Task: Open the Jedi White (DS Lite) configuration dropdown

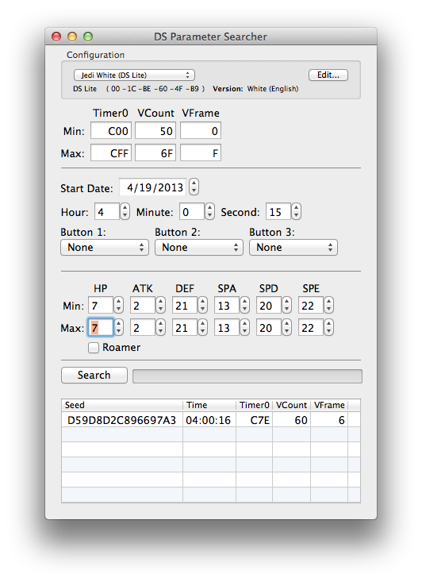Action: point(134,75)
